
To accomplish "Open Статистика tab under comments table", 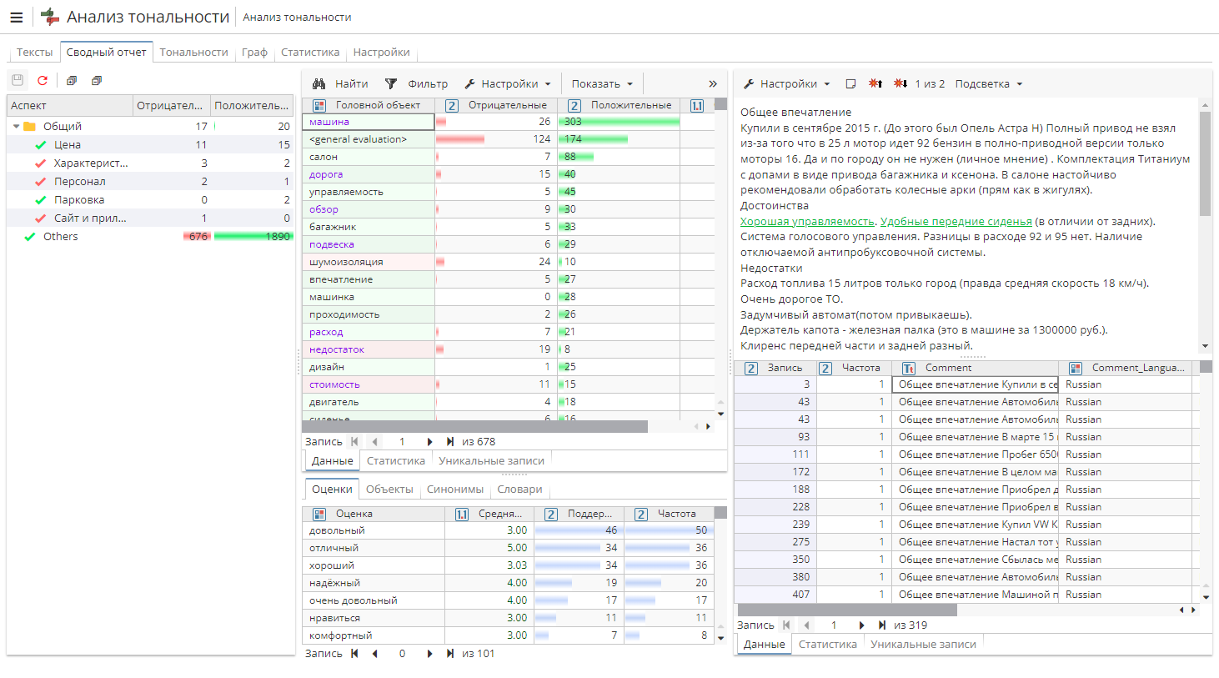I will 827,644.
